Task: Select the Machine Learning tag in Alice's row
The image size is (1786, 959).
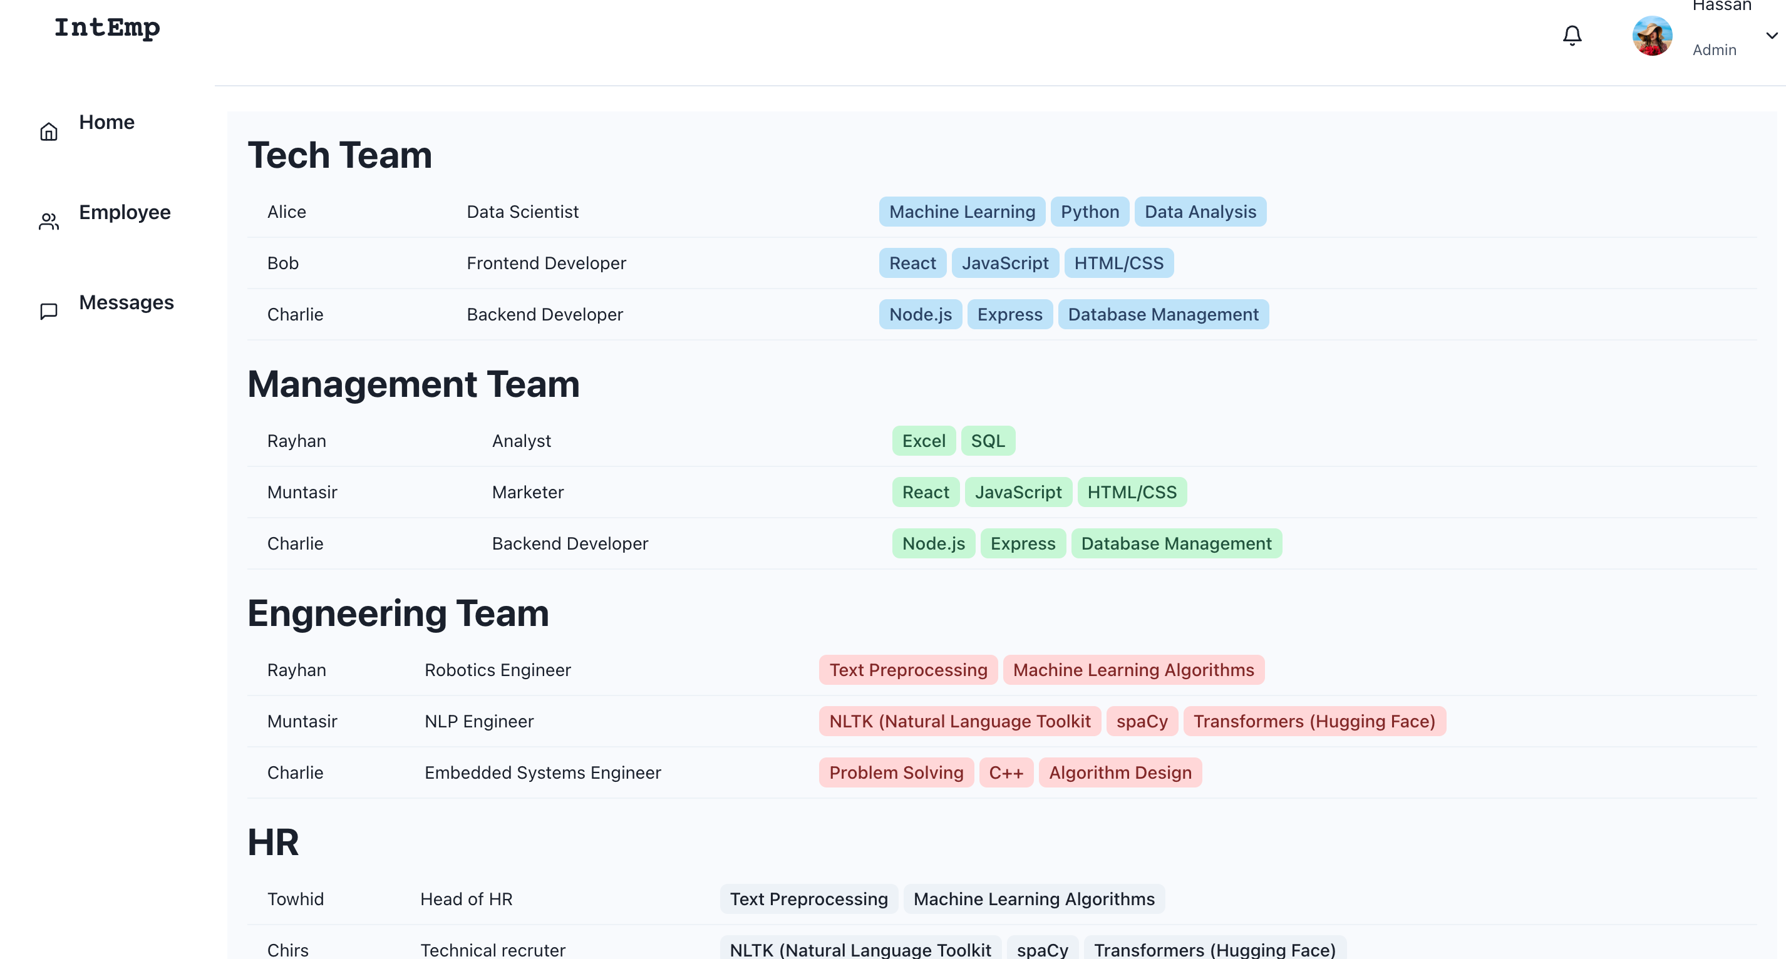Action: click(x=961, y=212)
